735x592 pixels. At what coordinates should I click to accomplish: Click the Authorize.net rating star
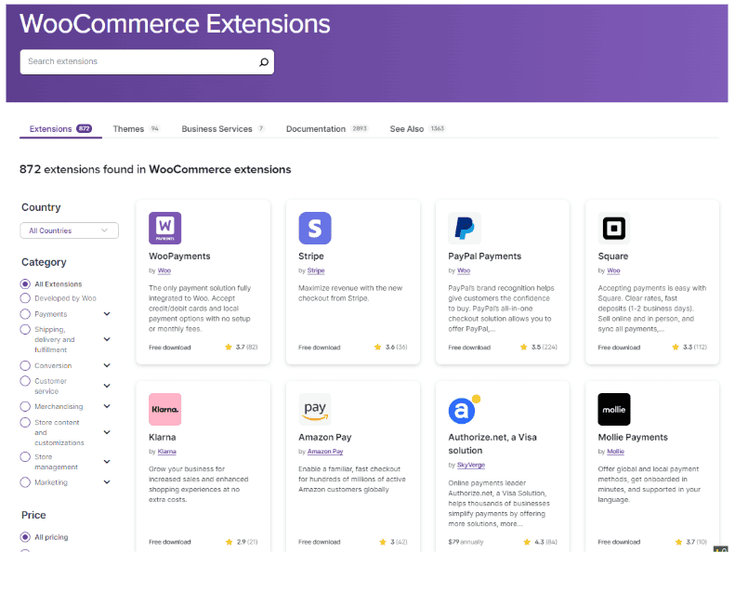tap(527, 542)
